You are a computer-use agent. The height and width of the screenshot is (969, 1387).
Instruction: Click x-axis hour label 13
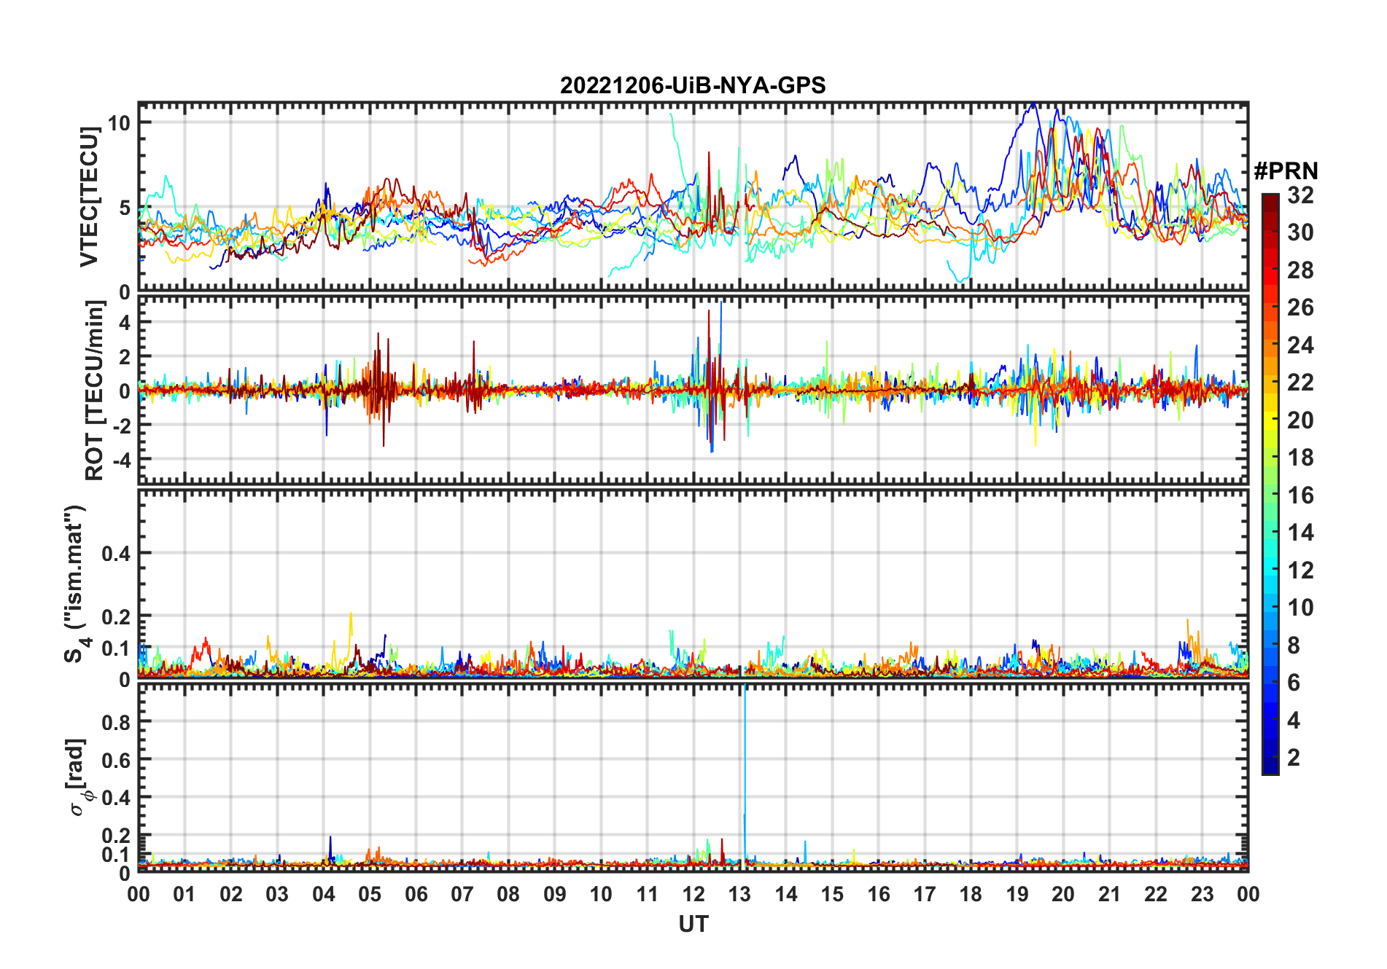click(739, 894)
